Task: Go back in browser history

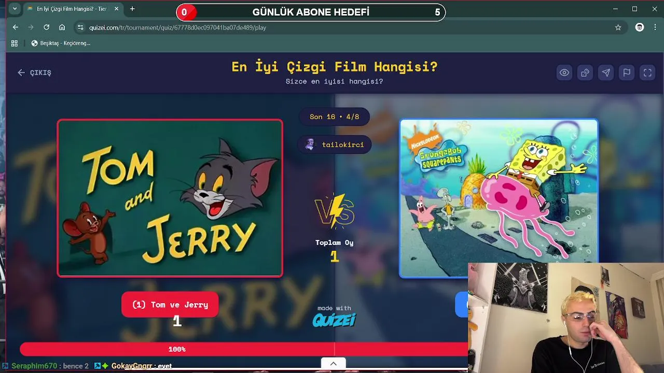Action: 15,27
